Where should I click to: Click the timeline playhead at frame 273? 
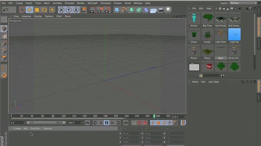(154, 116)
